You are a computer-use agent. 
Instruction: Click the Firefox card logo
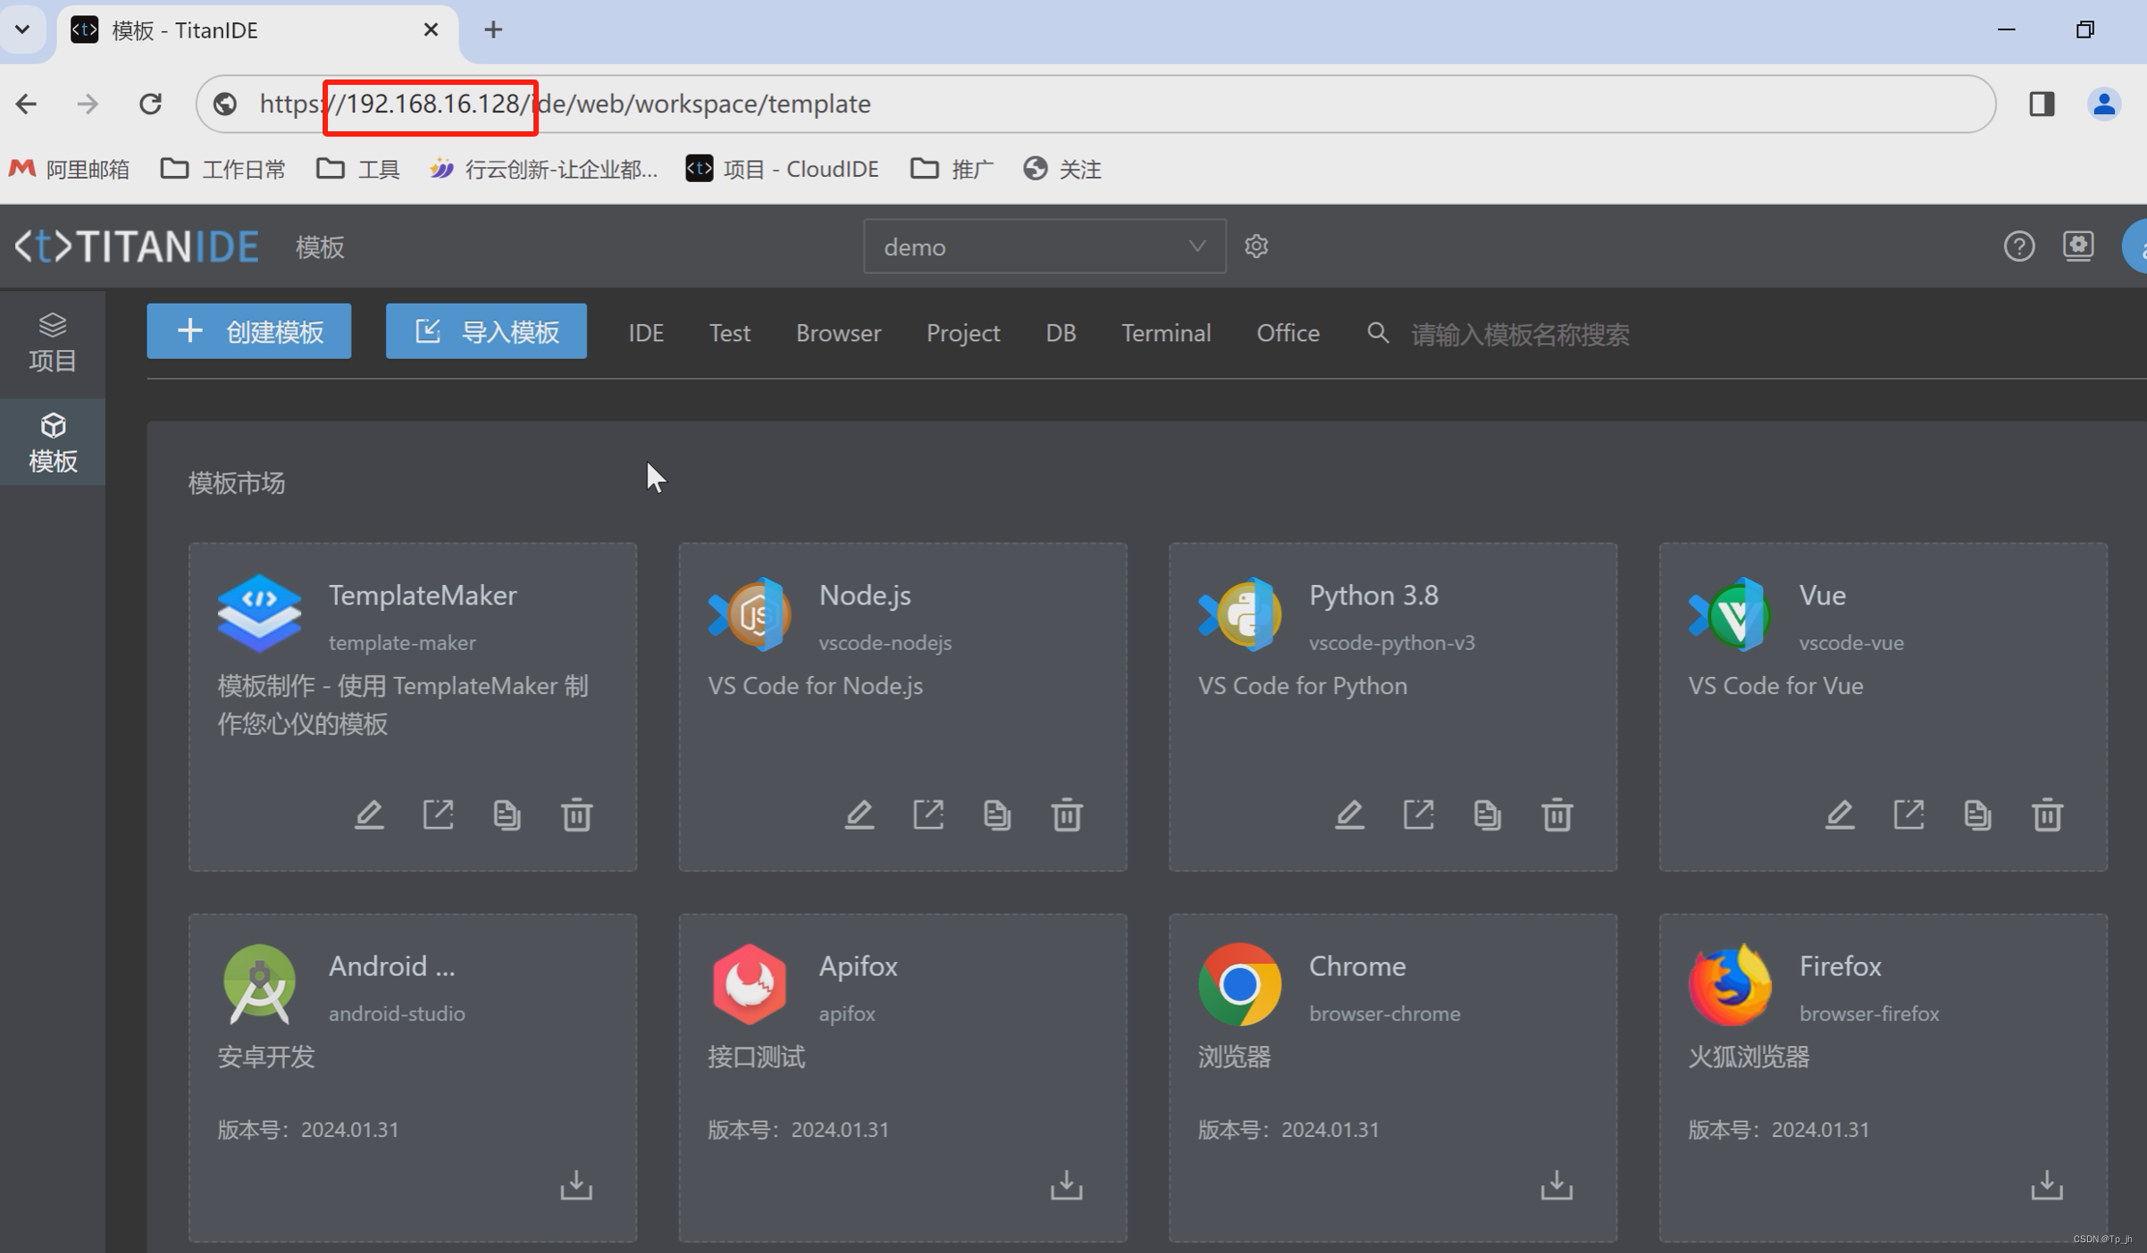(1731, 984)
